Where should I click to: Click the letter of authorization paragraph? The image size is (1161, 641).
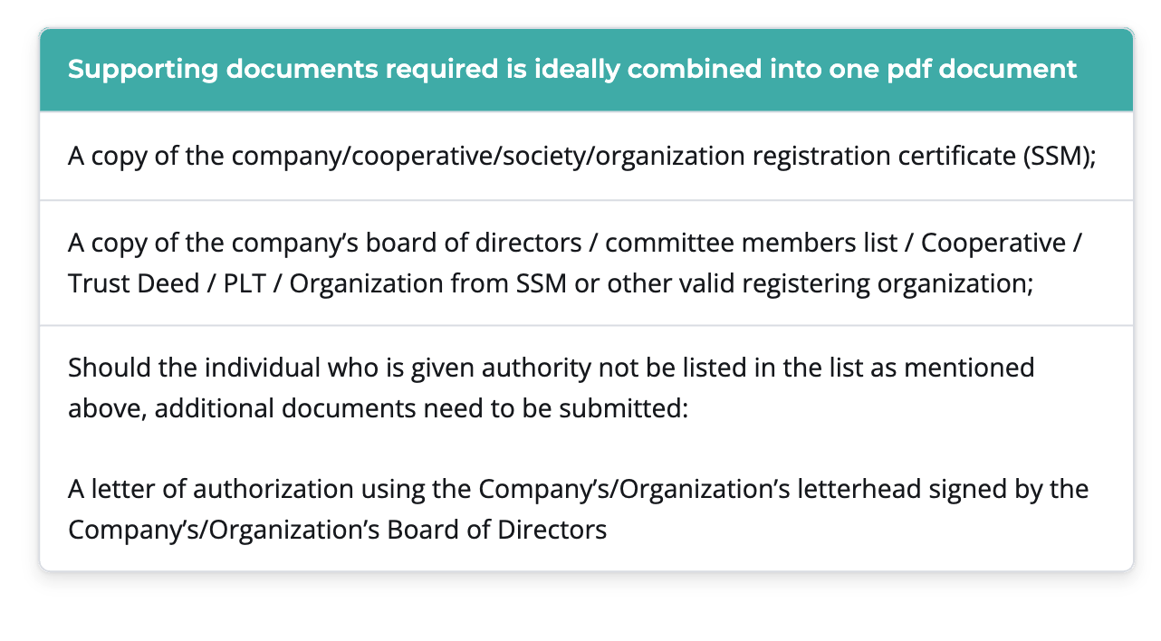click(579, 509)
